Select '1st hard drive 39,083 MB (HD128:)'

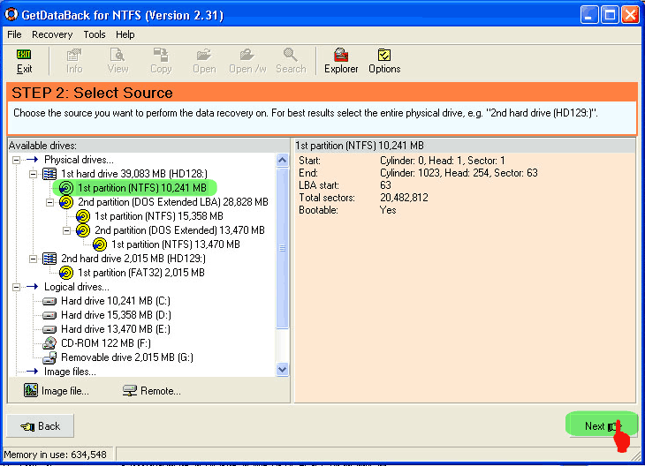pos(134,174)
